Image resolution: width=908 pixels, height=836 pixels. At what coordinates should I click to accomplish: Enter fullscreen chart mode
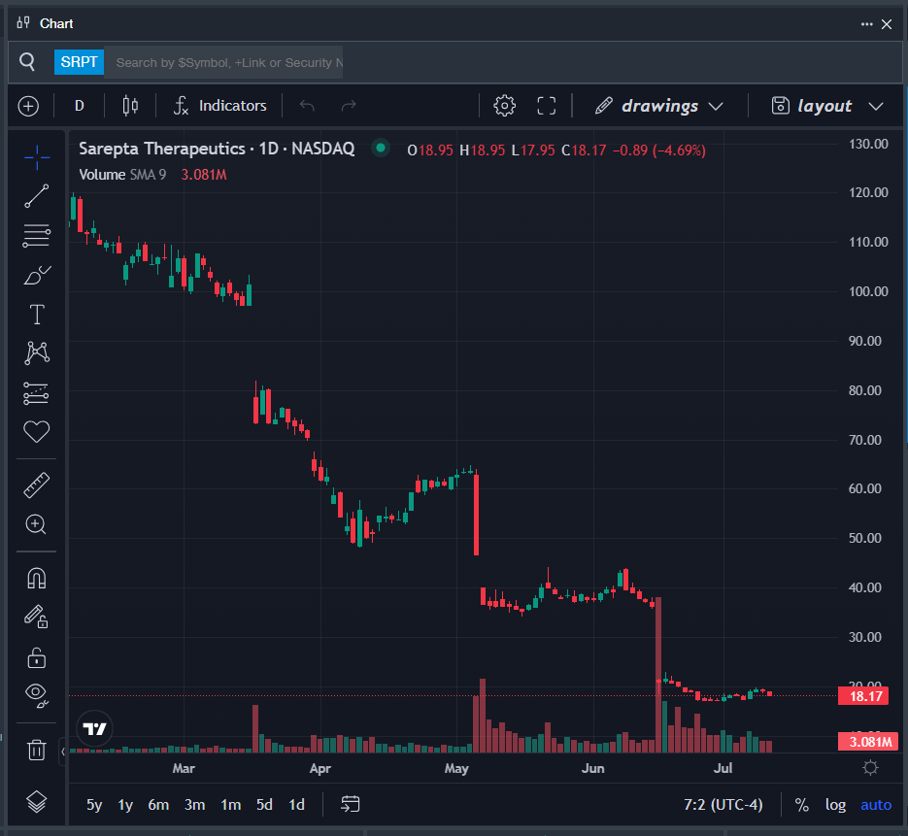[546, 106]
